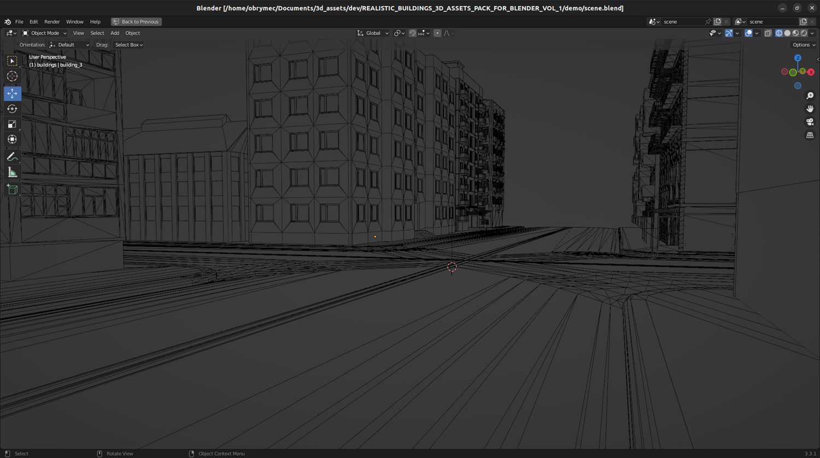Open the gizmo options dropdown arrow

[x=737, y=33]
